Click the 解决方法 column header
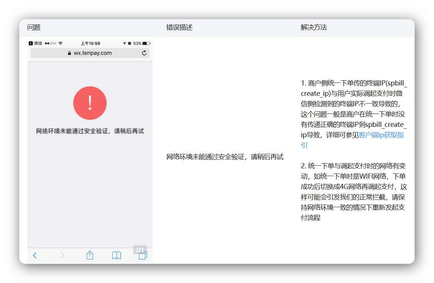The height and width of the screenshot is (283, 434). 314,28
